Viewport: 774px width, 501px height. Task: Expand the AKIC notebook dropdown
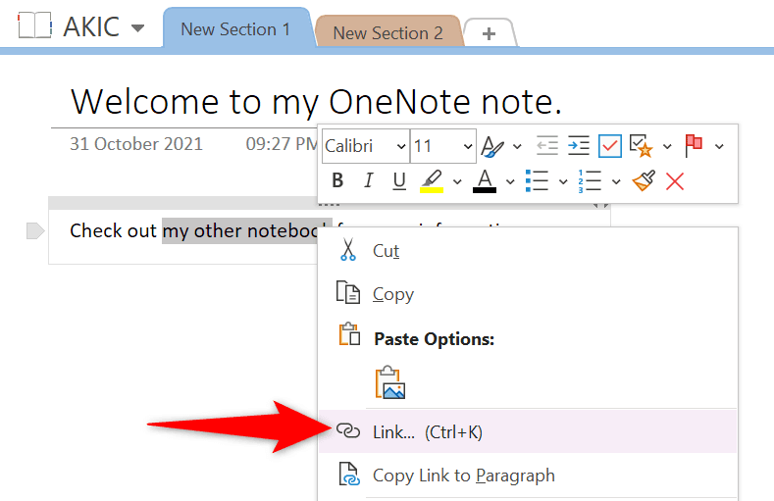click(x=137, y=27)
